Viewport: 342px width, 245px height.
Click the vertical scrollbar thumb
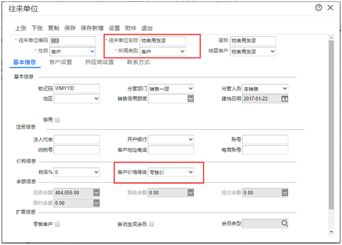[331, 125]
